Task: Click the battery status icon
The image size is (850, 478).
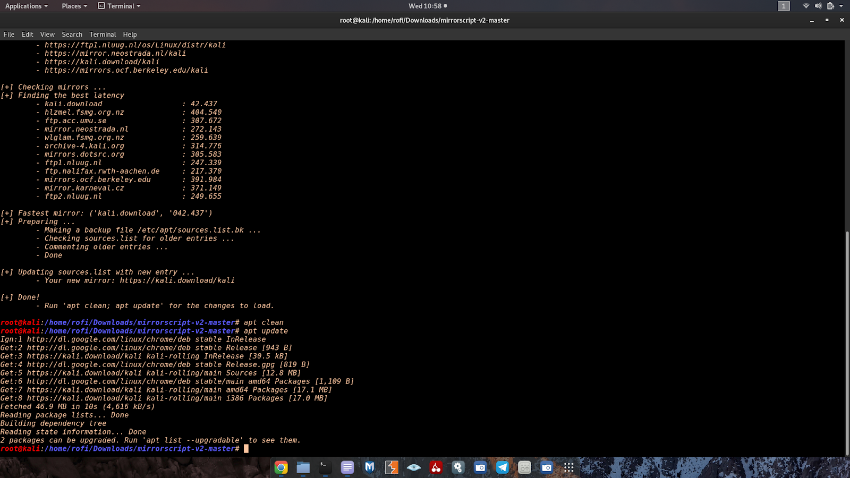Action: [x=830, y=6]
